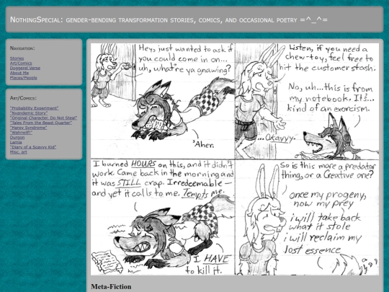
Task: Open the Lamia art link
Action: tap(16, 142)
